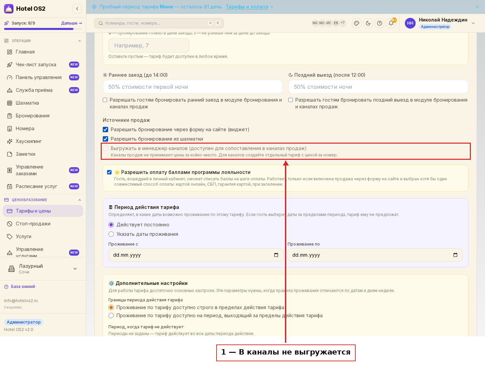Open calendar picker for Проживание по
Viewport: 485px width, 369px height.
[455, 255]
